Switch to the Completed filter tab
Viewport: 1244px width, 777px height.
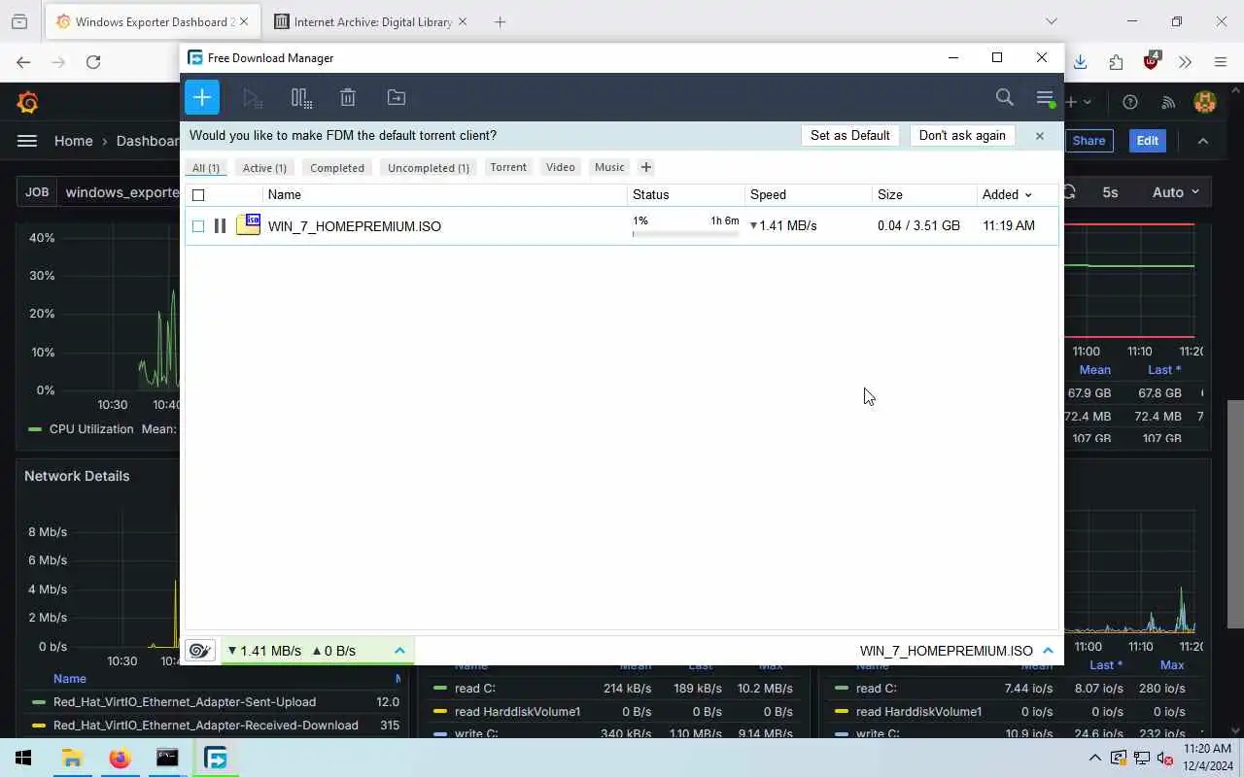[x=337, y=168]
